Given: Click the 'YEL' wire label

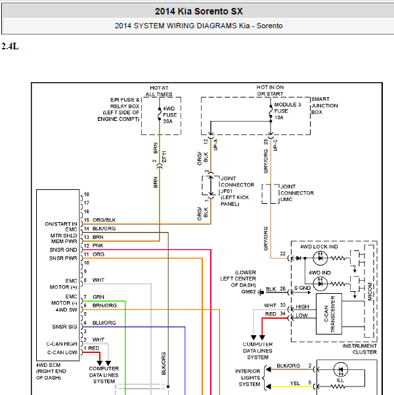Looking at the screenshot, I should [295, 383].
